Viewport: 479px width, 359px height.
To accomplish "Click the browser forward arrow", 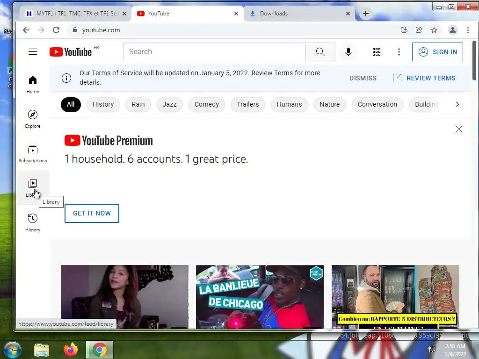I will click(x=41, y=30).
